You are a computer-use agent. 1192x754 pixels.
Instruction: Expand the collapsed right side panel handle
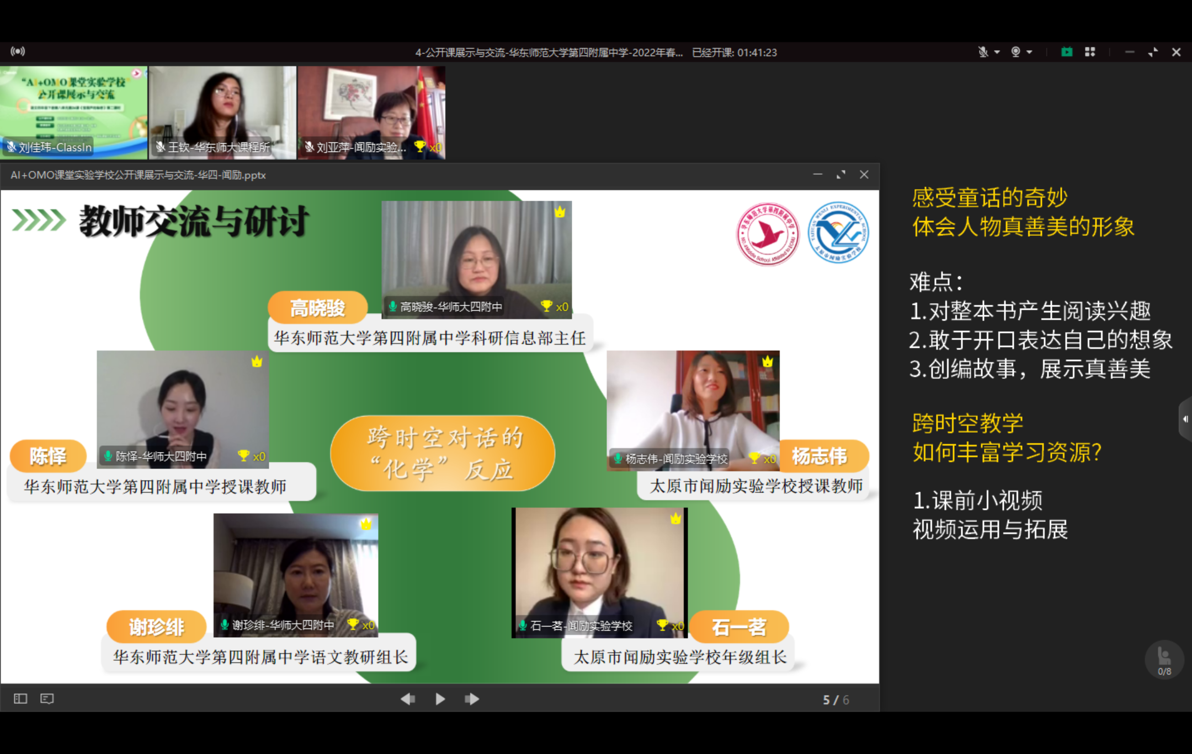coord(1185,419)
